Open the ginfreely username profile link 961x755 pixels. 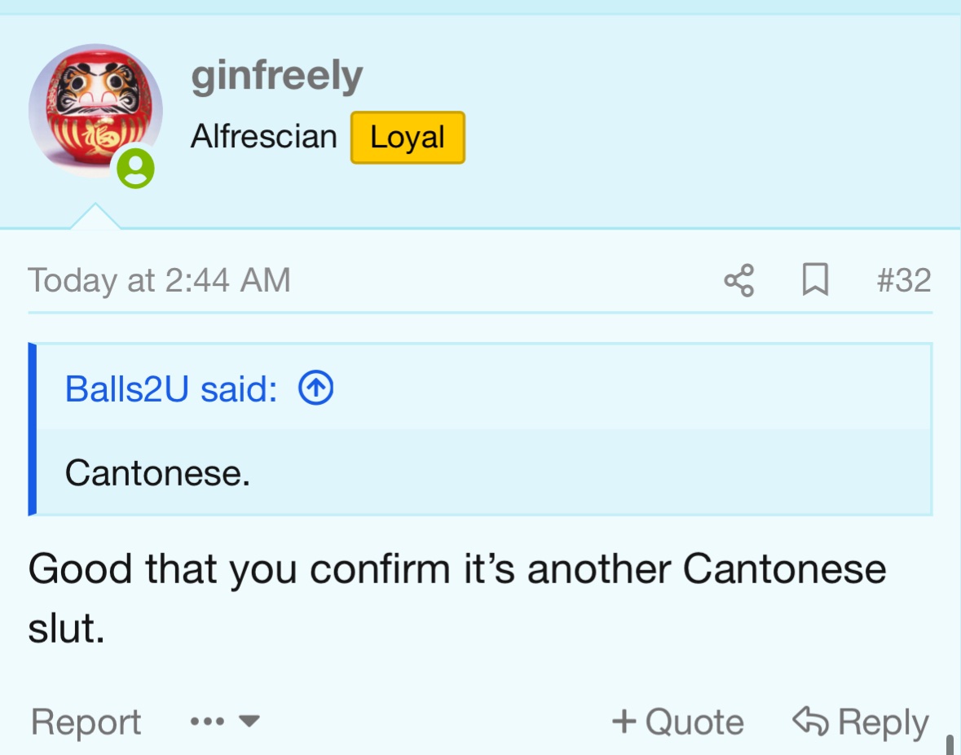pos(277,77)
